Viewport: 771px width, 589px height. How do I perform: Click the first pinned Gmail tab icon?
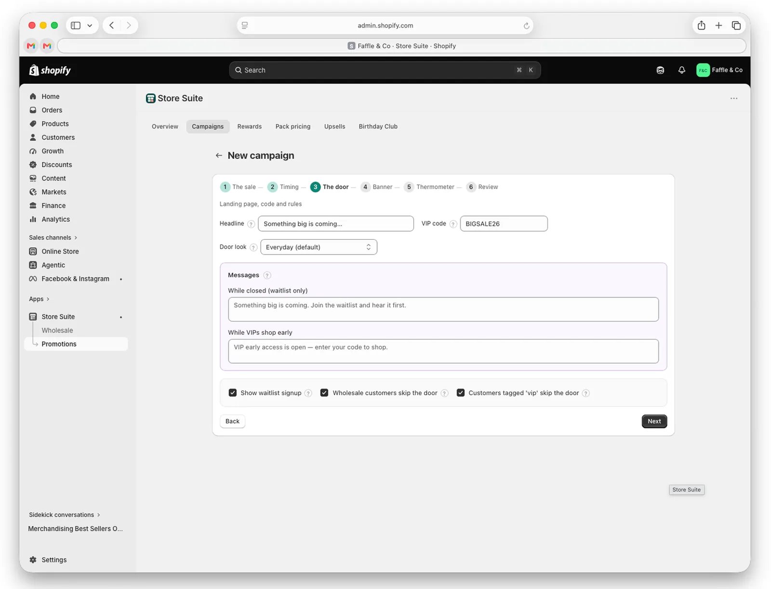(x=31, y=46)
